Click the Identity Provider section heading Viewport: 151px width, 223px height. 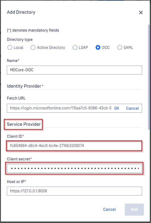click(x=24, y=86)
